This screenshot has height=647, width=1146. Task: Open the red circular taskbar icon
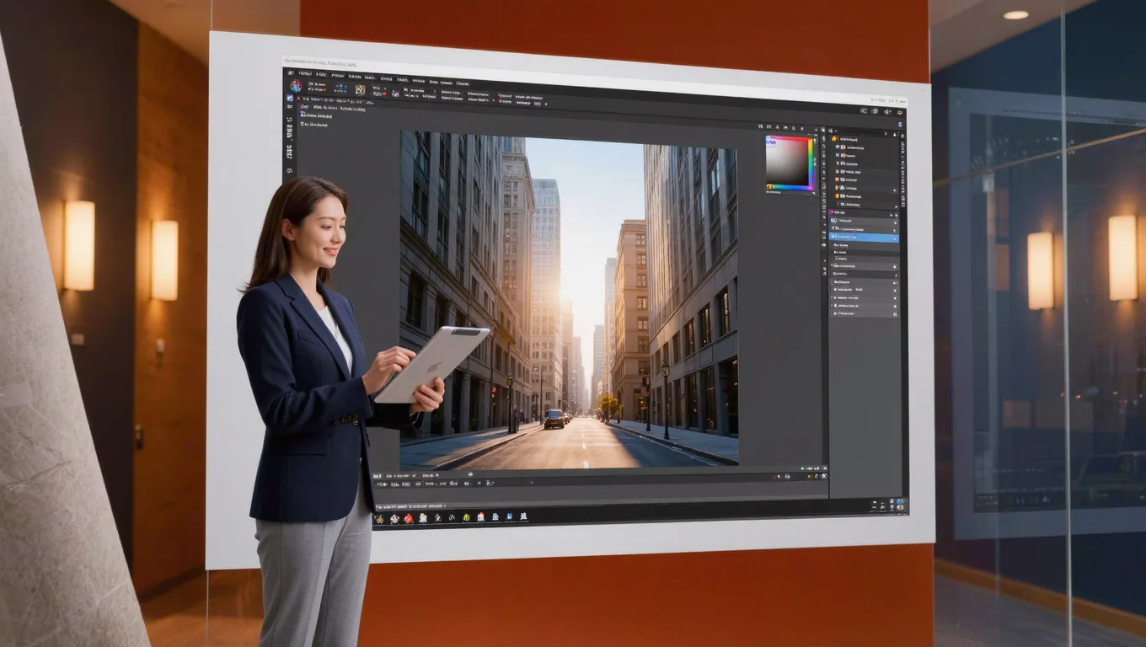point(409,518)
